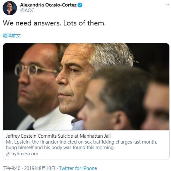Image resolution: width=171 pixels, height=171 pixels.
Task: Click the article description starting Mr. Epstein
Action: (x=81, y=145)
